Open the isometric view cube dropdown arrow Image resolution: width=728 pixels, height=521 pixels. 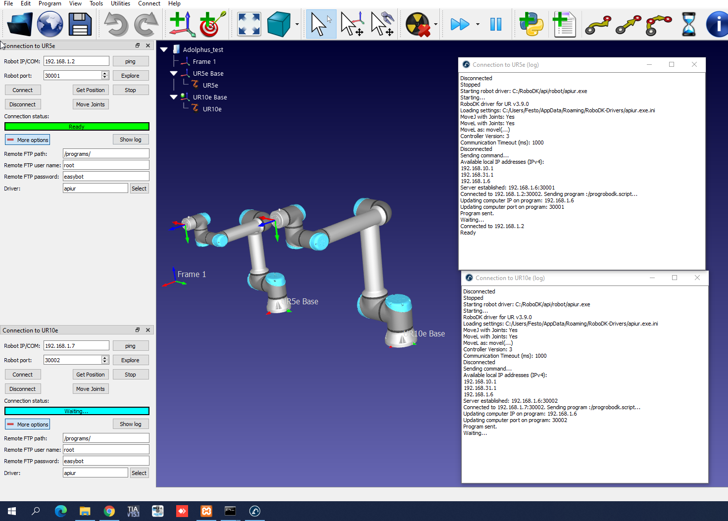tap(297, 24)
